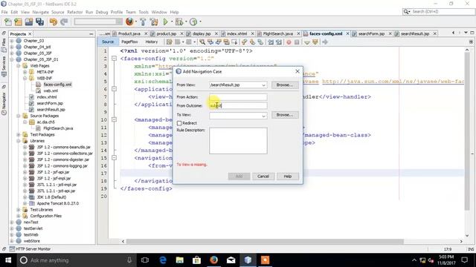This screenshot has width=476, height=267.
Task: Click the Build Project hammer icon
Action: (143, 22)
